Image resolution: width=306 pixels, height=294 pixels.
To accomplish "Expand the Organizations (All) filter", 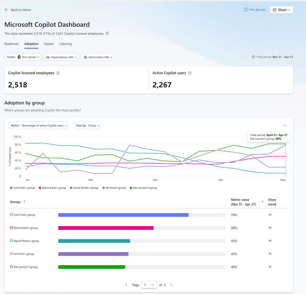I will click(61, 57).
